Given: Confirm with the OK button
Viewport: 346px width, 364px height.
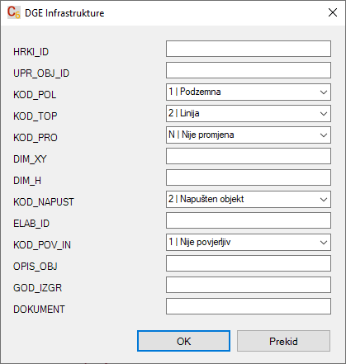Looking at the screenshot, I should pyautogui.click(x=183, y=341).
